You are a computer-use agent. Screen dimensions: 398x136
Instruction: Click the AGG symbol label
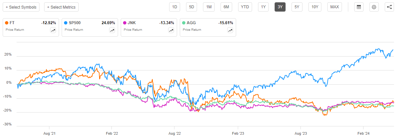tap(192, 23)
